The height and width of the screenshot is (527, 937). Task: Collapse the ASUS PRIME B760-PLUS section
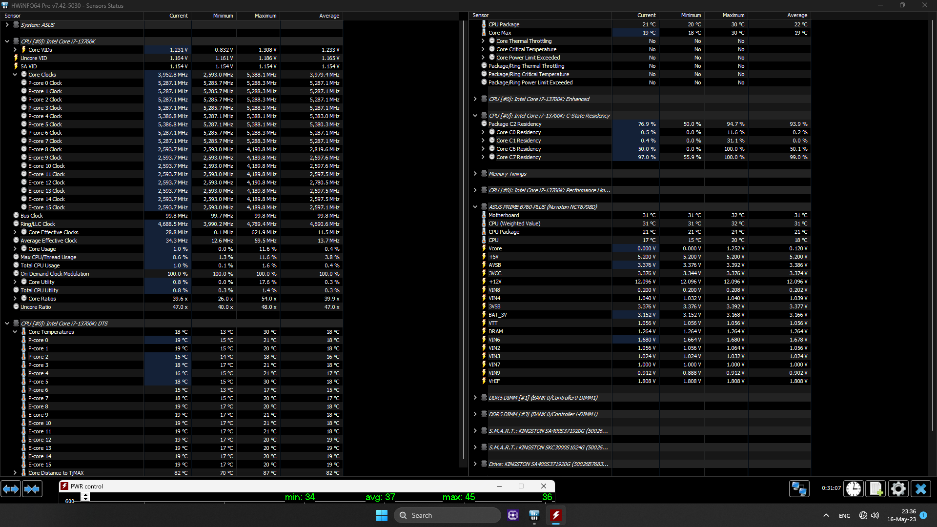[x=475, y=207]
